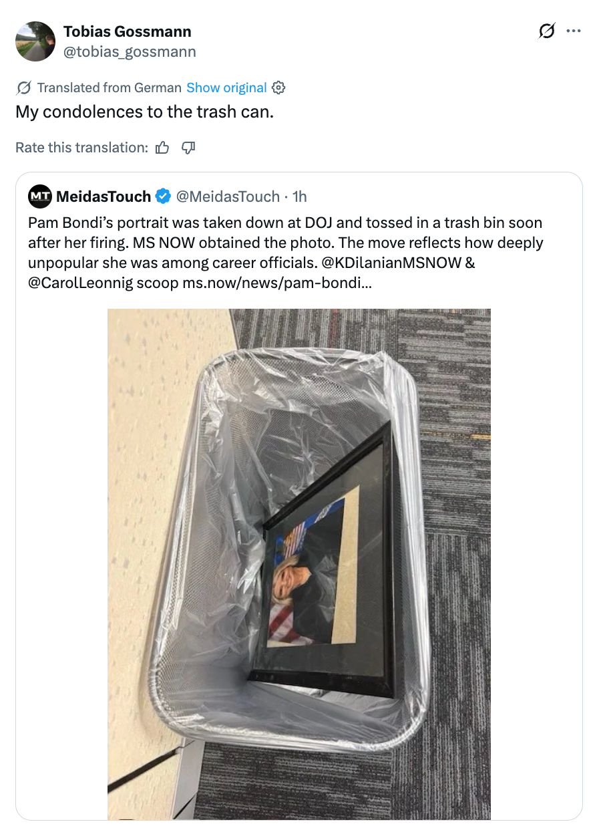Image resolution: width=593 pixels, height=830 pixels.
Task: Click the @MeidasTouch handle in quoted post
Action: 227,196
